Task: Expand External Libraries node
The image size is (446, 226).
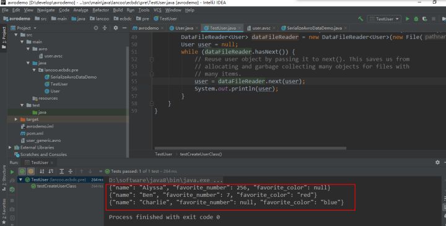Action: [x=10, y=147]
